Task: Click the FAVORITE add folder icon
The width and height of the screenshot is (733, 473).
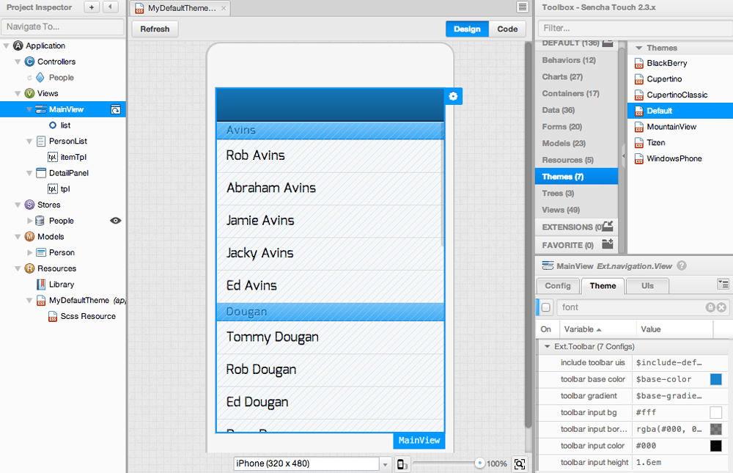Action: click(608, 243)
